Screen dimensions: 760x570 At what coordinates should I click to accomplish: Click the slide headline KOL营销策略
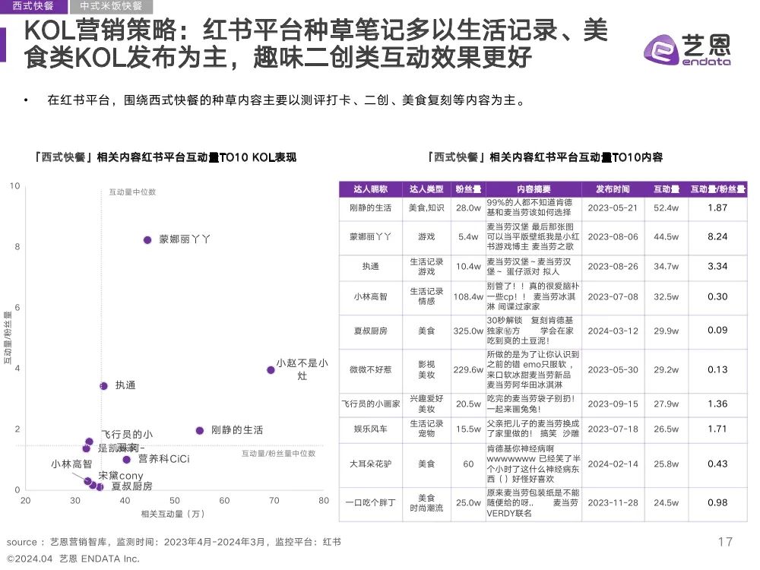(x=315, y=43)
